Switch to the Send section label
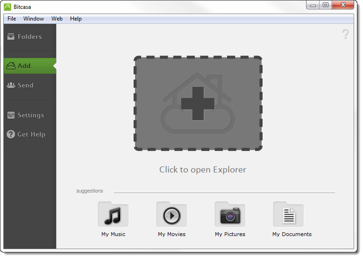This screenshot has width=363, height=258. pos(26,85)
